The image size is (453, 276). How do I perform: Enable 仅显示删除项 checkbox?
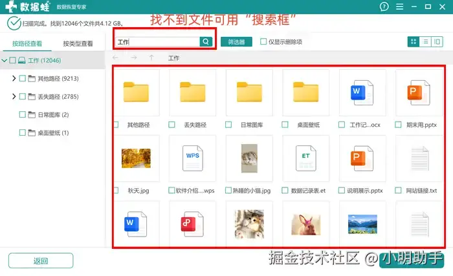tap(263, 41)
